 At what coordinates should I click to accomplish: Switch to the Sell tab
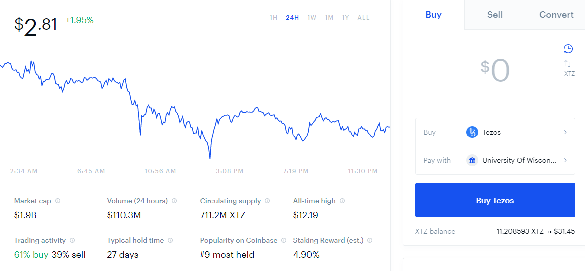coord(495,15)
